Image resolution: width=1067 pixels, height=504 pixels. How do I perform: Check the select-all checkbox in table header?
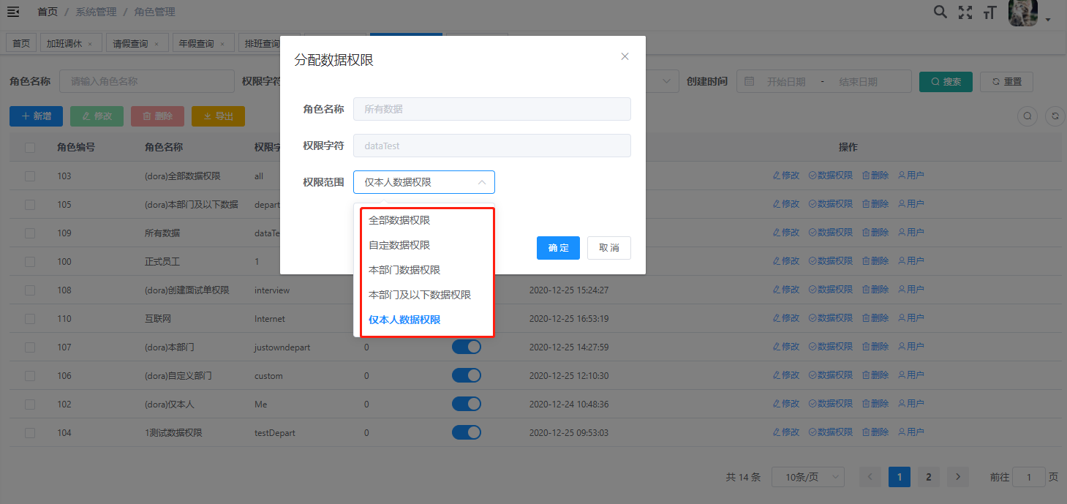point(29,147)
